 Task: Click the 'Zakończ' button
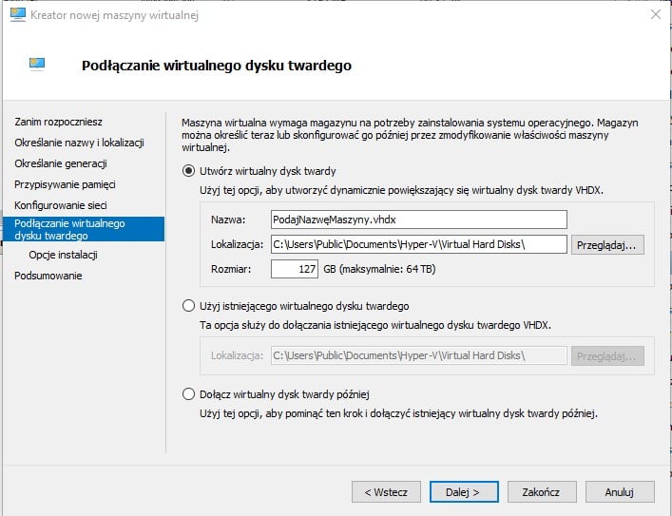click(542, 492)
